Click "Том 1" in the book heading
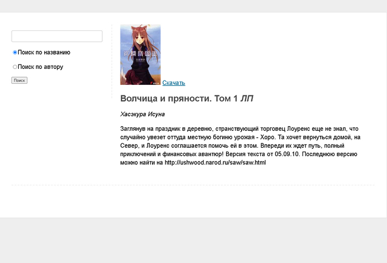This screenshot has height=263, width=387. tap(228, 99)
